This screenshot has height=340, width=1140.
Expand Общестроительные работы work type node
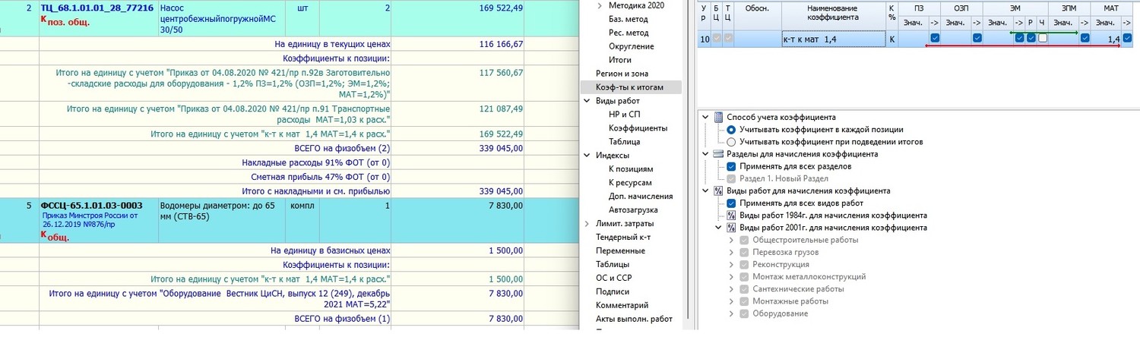[x=731, y=240]
